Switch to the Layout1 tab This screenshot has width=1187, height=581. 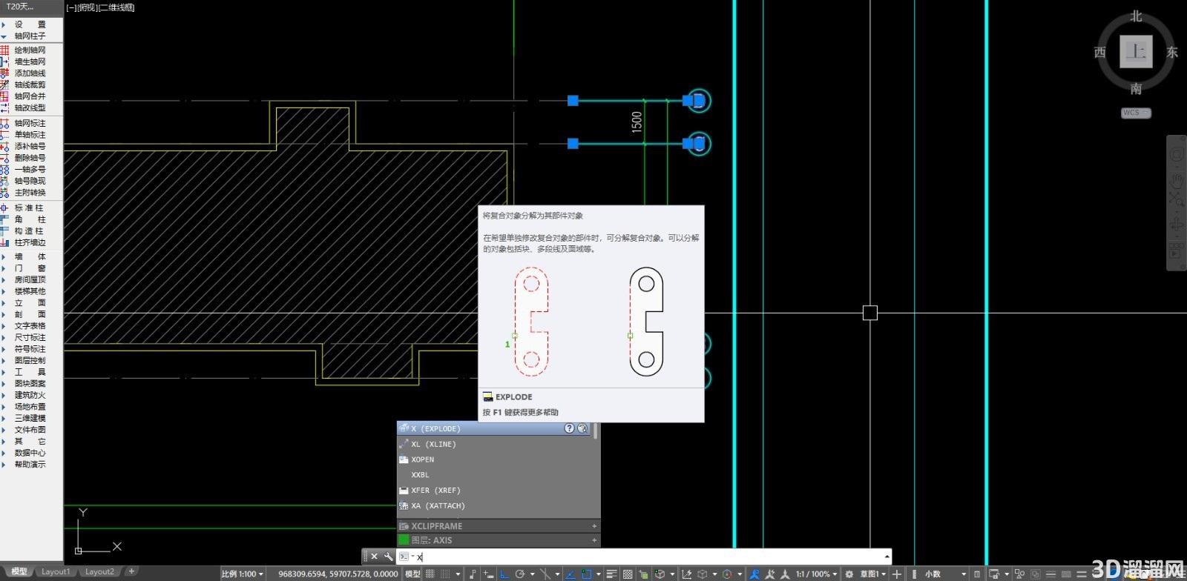[x=56, y=571]
